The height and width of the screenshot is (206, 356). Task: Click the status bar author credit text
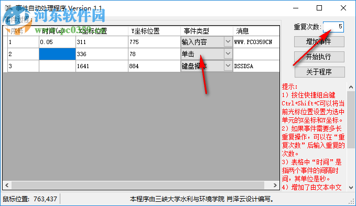coord(202,199)
